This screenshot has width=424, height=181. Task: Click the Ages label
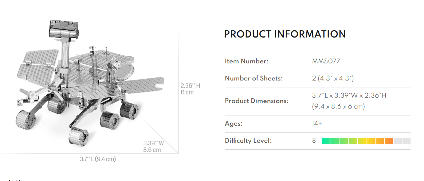[233, 123]
